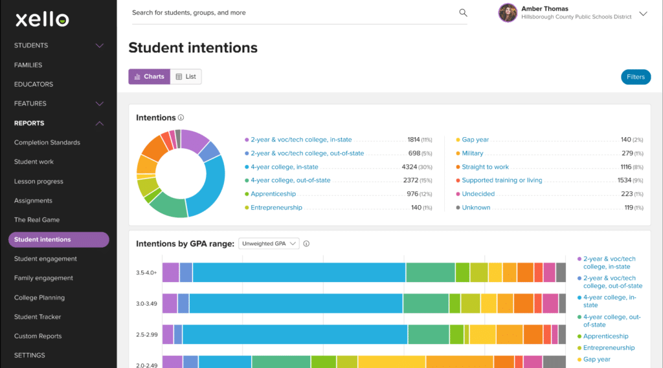
Task: Open Amber Thomas profile avatar
Action: coord(508,13)
